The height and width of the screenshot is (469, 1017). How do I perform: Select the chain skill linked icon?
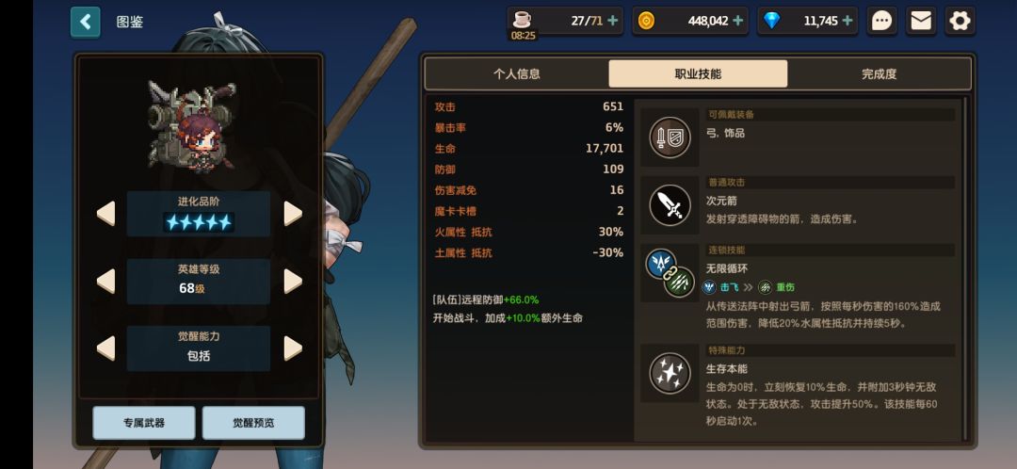670,273
